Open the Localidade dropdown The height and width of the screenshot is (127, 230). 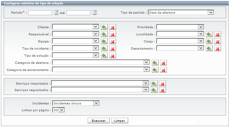point(180,34)
